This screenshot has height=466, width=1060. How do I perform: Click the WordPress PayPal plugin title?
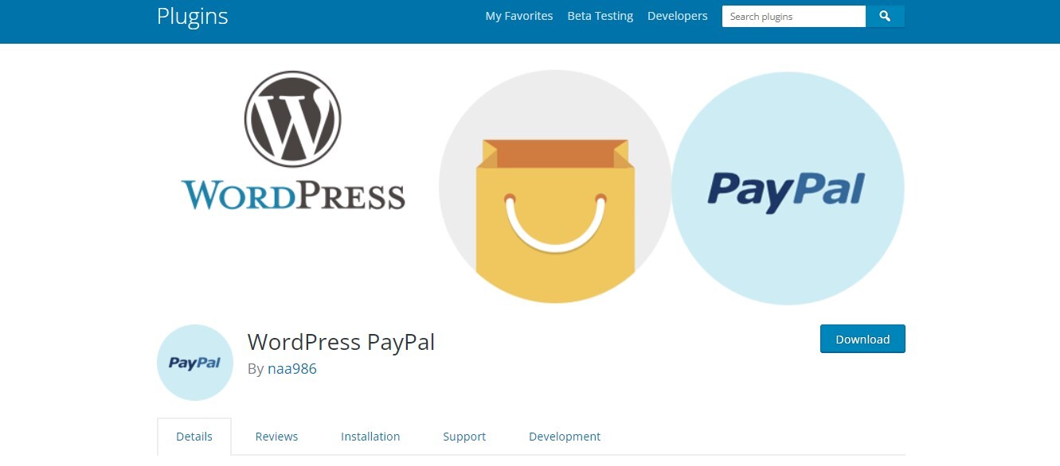click(x=341, y=342)
